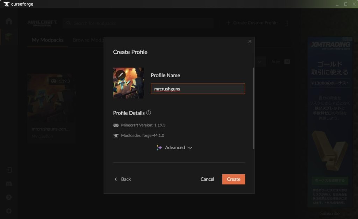Click the XMTRADING ad logo
Screen dimensions: 358x219
tap(330, 45)
